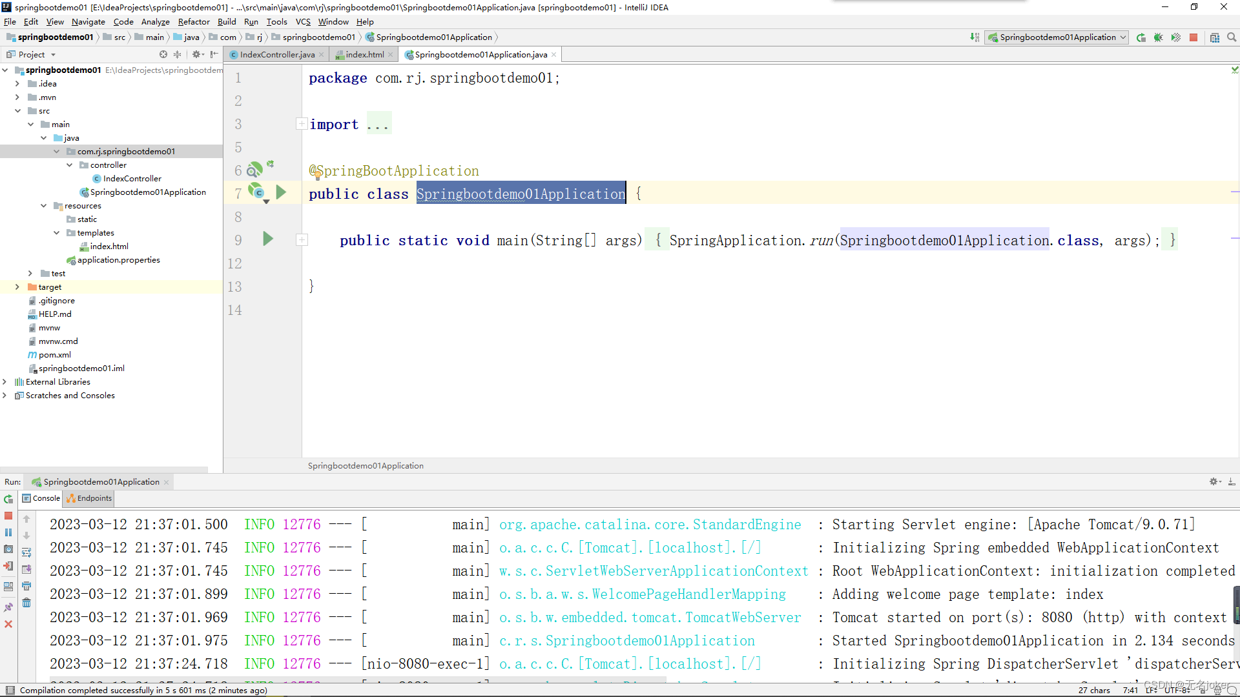This screenshot has height=697, width=1240.
Task: Expand the target folder in project tree
Action: [17, 287]
